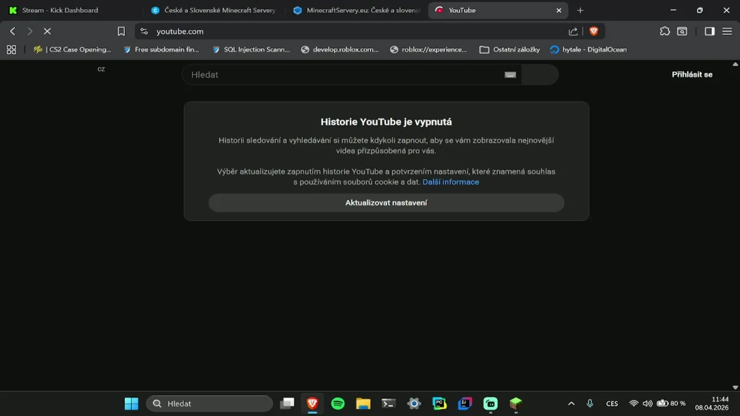
Task: Focus the YouTube Hledat search field
Action: pyautogui.click(x=351, y=75)
